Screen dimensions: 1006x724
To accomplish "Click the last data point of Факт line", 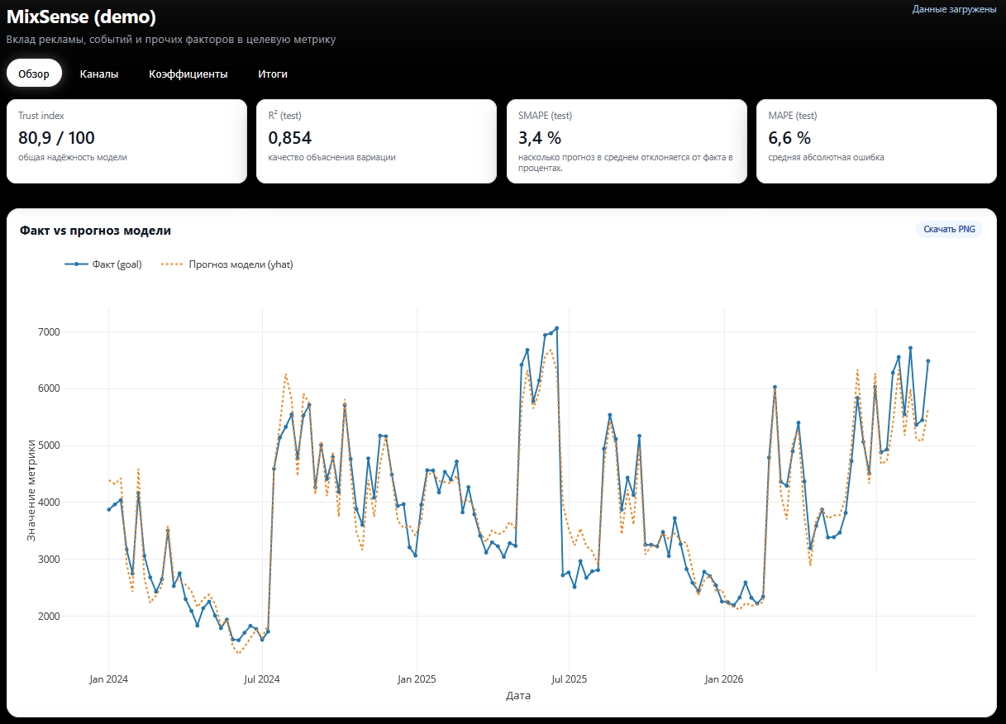I will tap(928, 361).
